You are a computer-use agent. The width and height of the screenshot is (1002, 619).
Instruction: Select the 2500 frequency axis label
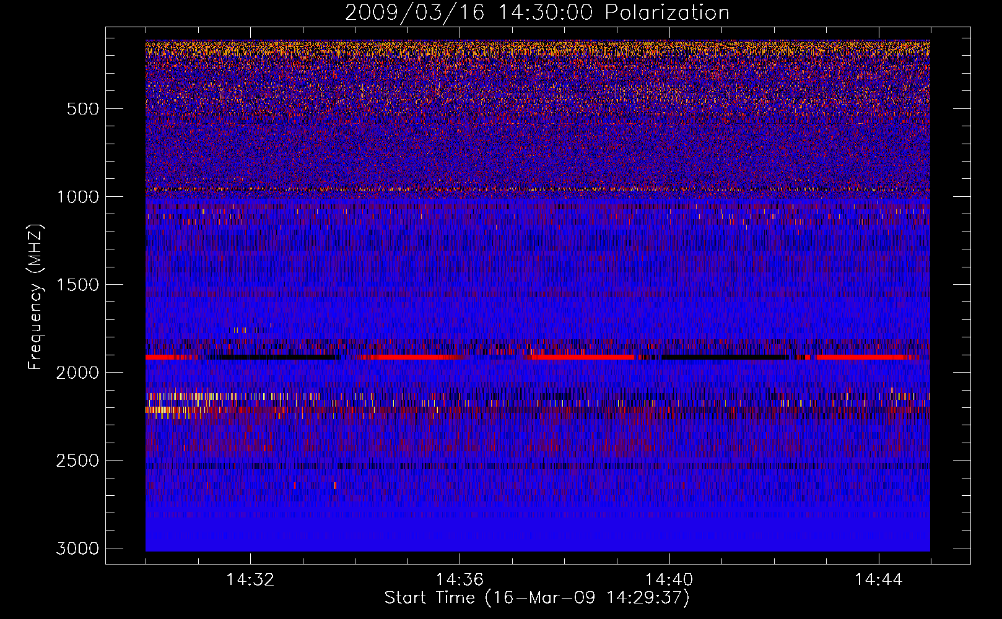point(77,461)
